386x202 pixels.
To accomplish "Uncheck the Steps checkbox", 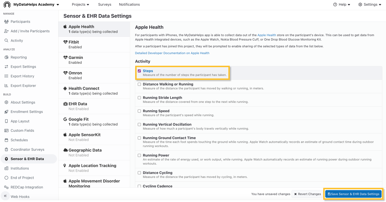I will (139, 71).
